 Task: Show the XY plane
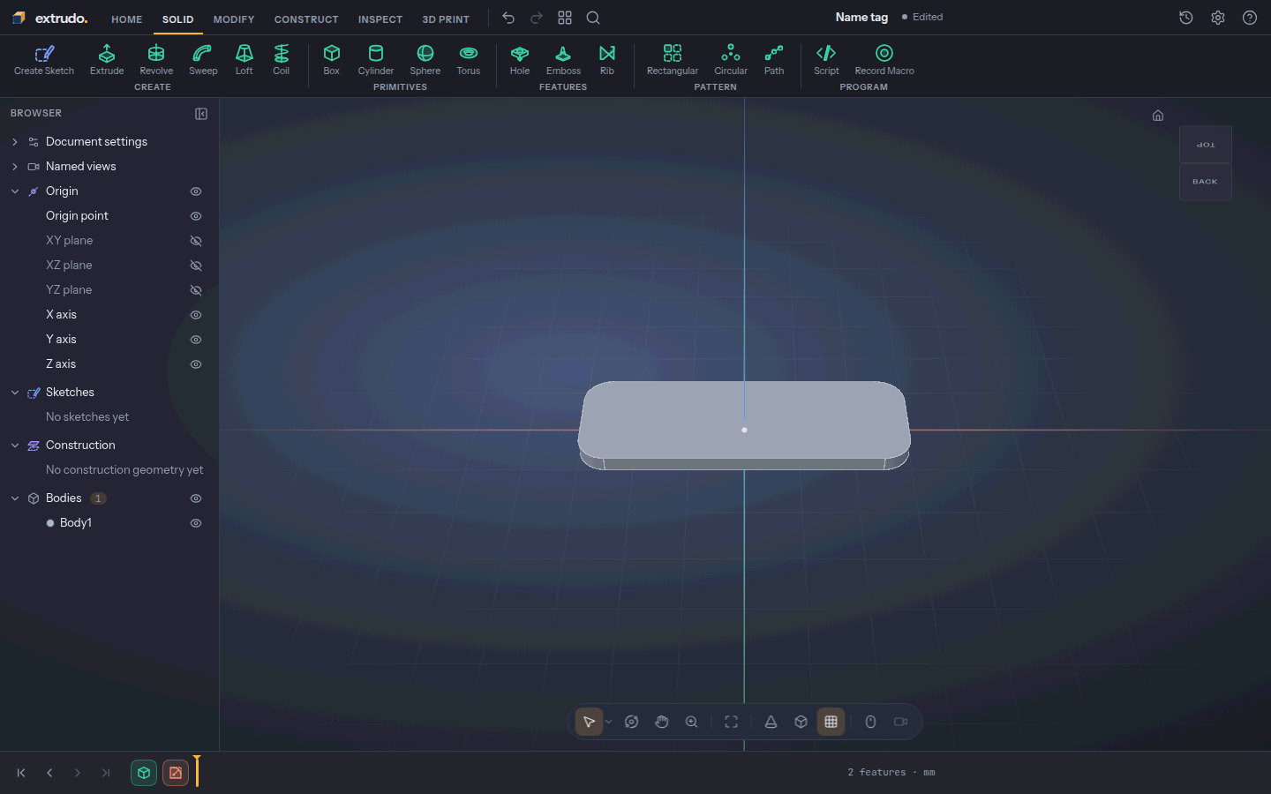click(196, 241)
